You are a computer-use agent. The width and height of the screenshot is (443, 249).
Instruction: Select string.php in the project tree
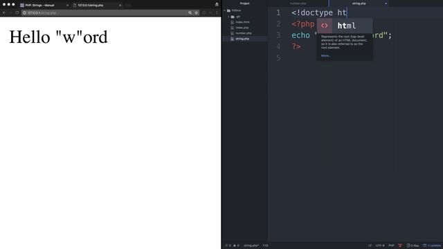(242, 39)
